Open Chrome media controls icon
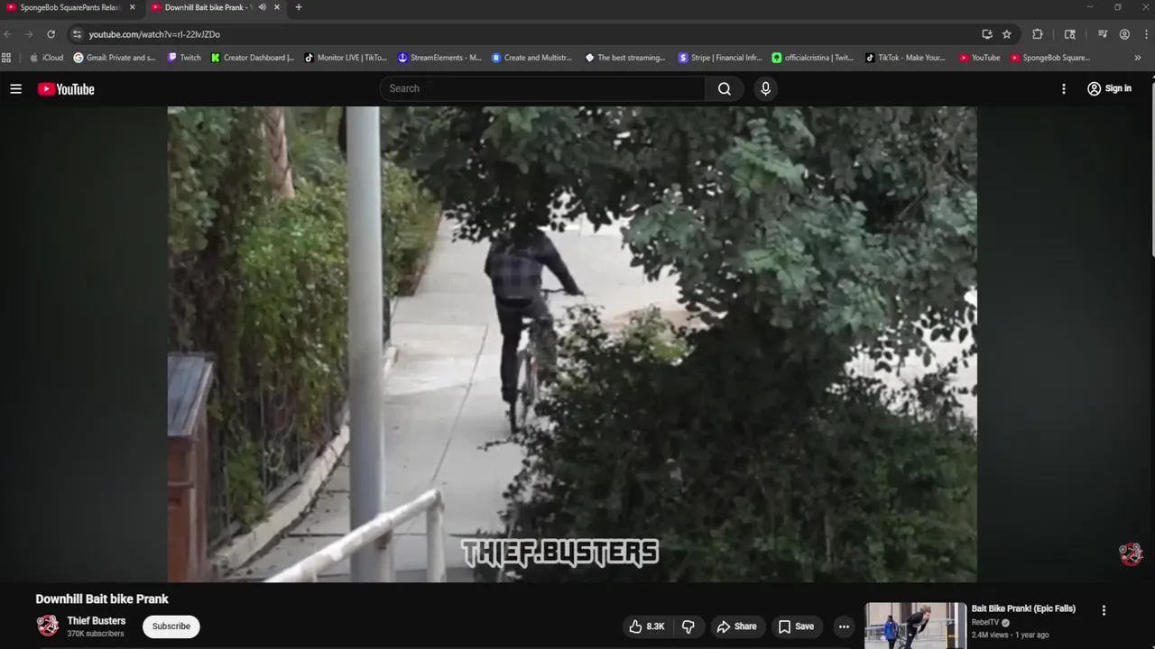 click(x=1103, y=34)
